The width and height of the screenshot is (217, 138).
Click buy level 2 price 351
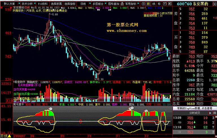[x=192, y=37]
